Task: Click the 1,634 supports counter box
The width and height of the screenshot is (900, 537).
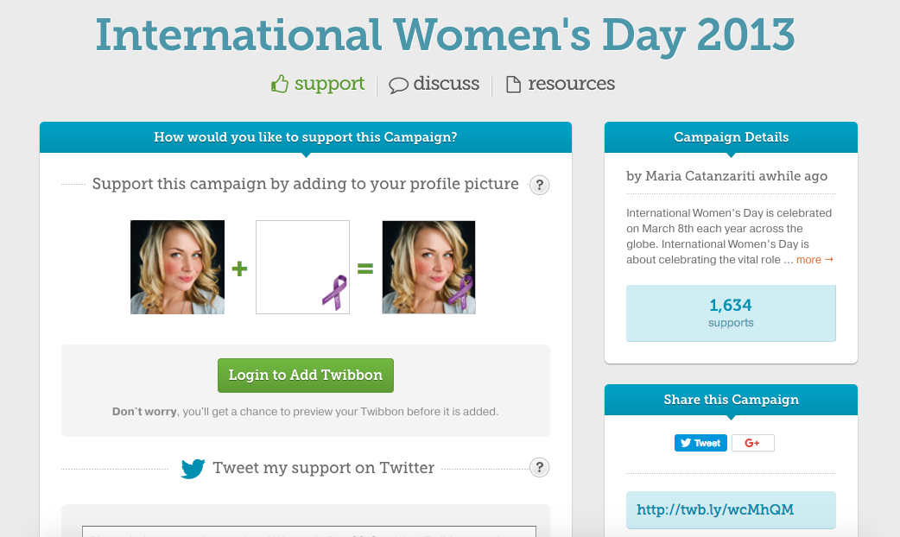Action: [731, 313]
